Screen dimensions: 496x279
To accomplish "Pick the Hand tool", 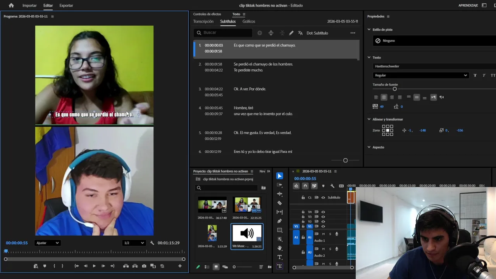I will (x=280, y=248).
